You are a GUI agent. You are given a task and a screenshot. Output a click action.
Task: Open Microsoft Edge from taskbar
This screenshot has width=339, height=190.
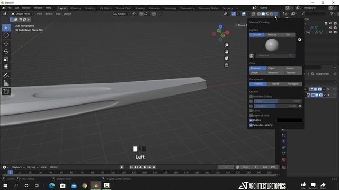tap(52, 185)
